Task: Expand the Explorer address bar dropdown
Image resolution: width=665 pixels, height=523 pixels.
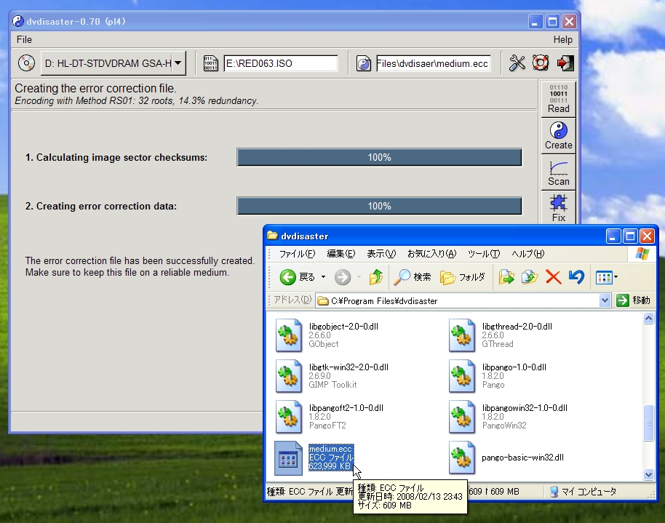Action: pos(605,300)
